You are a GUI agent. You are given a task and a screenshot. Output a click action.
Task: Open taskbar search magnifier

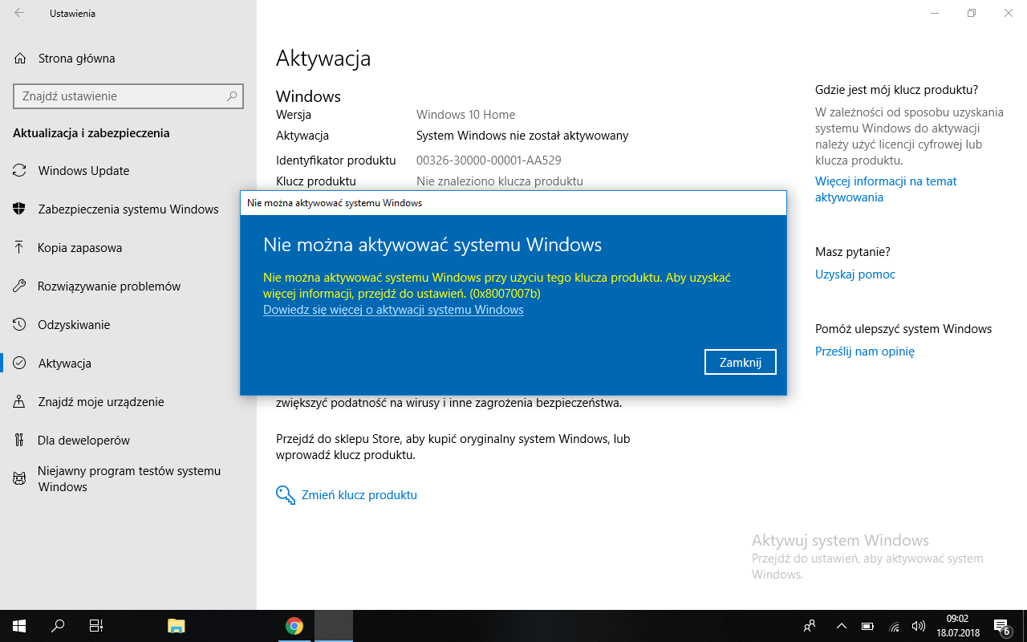[58, 626]
